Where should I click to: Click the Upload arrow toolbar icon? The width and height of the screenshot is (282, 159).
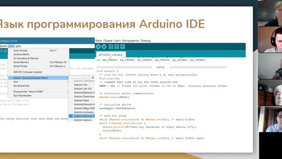(x=104, y=47)
